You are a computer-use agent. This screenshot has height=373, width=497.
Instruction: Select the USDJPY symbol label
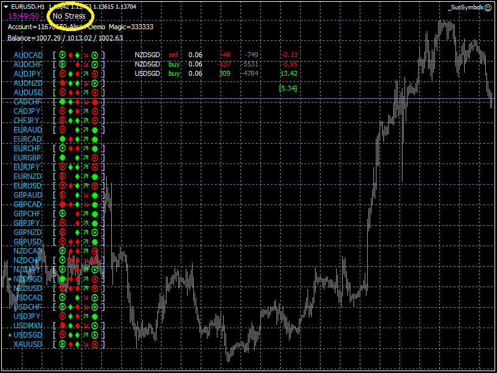click(x=27, y=316)
